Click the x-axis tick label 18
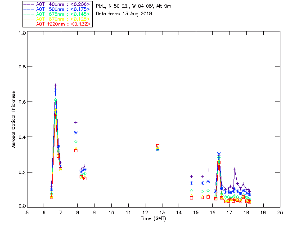The height and width of the screenshot is (230, 288). click(246, 213)
